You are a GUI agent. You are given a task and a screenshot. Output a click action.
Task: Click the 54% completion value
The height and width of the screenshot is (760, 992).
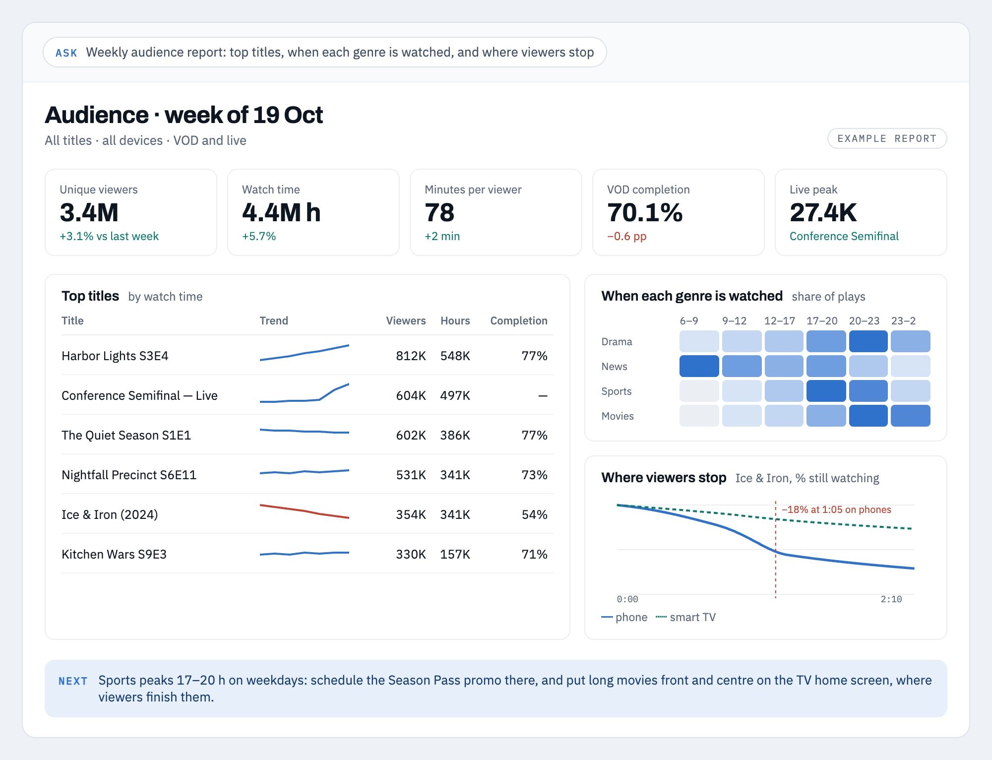534,514
